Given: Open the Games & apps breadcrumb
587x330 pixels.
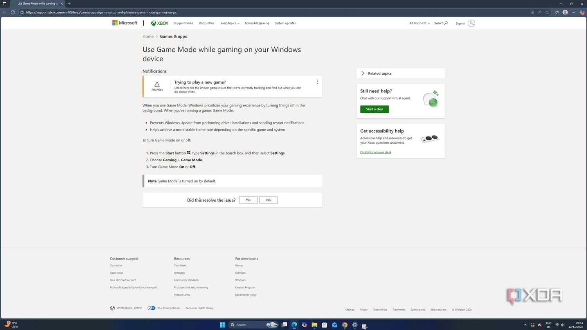Looking at the screenshot, I should click(173, 36).
